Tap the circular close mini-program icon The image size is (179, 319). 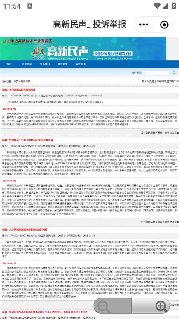[164, 25]
